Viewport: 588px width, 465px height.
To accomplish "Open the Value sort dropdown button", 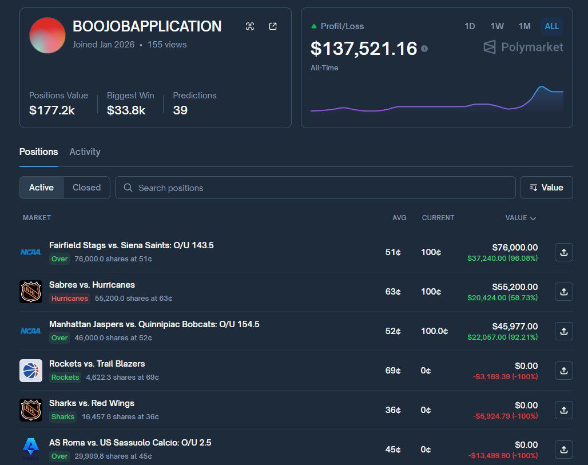I will [546, 188].
